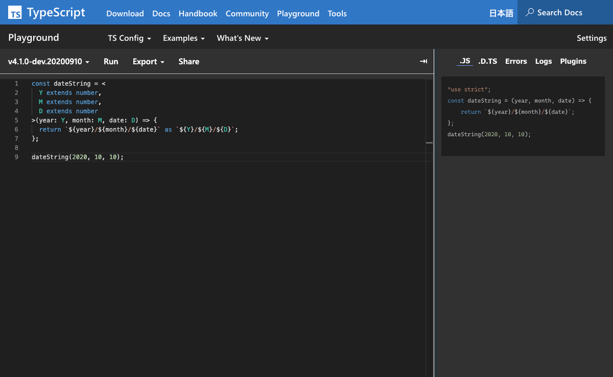The width and height of the screenshot is (613, 377).
Task: Collapse sidebar using the arrow icon
Action: coord(423,61)
